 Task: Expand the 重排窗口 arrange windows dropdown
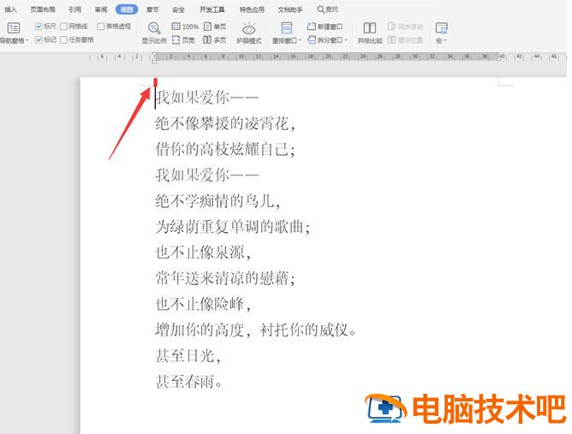(x=287, y=40)
